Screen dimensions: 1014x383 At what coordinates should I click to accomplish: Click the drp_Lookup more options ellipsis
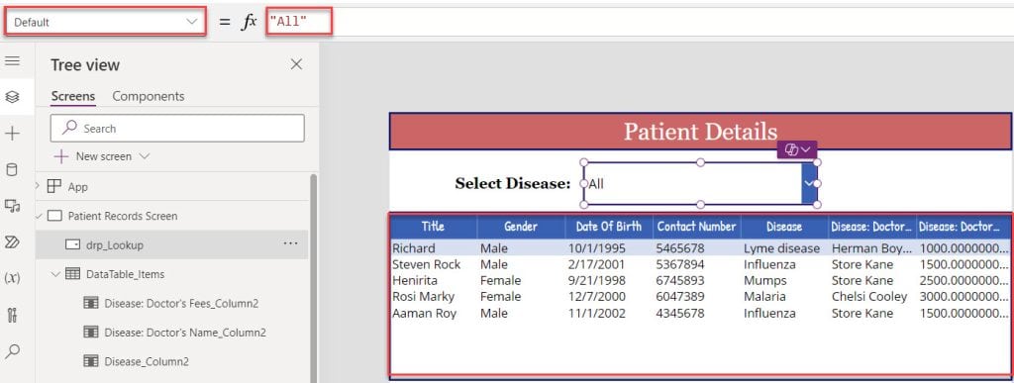291,243
